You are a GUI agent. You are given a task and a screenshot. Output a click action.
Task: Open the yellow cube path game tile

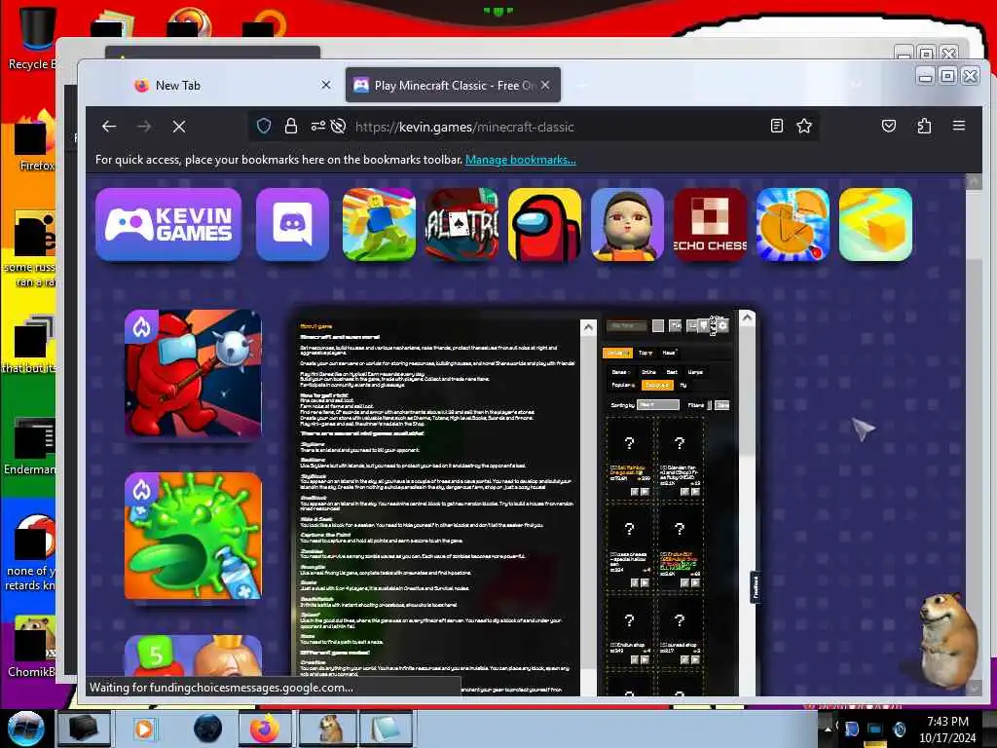(x=875, y=225)
